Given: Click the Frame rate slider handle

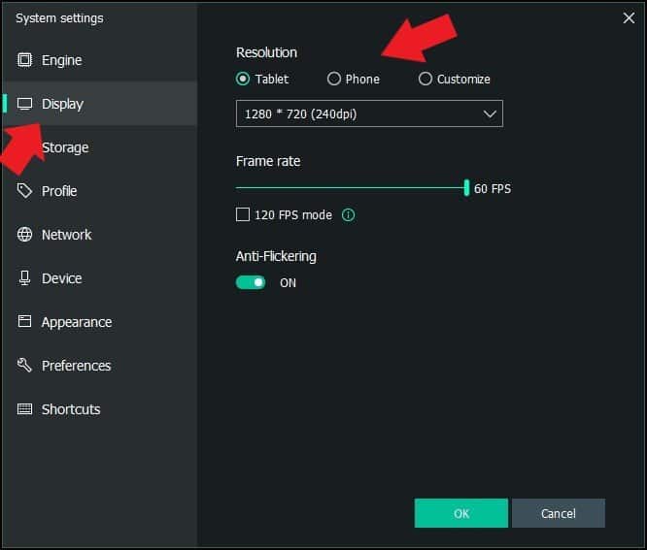Looking at the screenshot, I should [467, 188].
